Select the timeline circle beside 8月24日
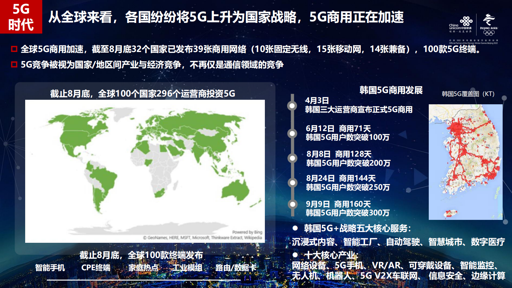Viewport: 512px width, 288px height. [292, 183]
